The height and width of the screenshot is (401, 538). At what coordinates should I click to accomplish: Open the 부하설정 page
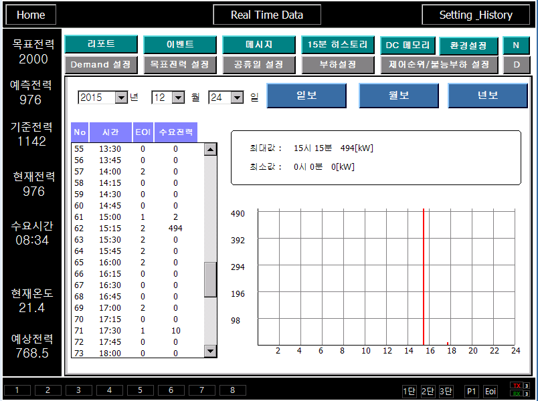[338, 65]
